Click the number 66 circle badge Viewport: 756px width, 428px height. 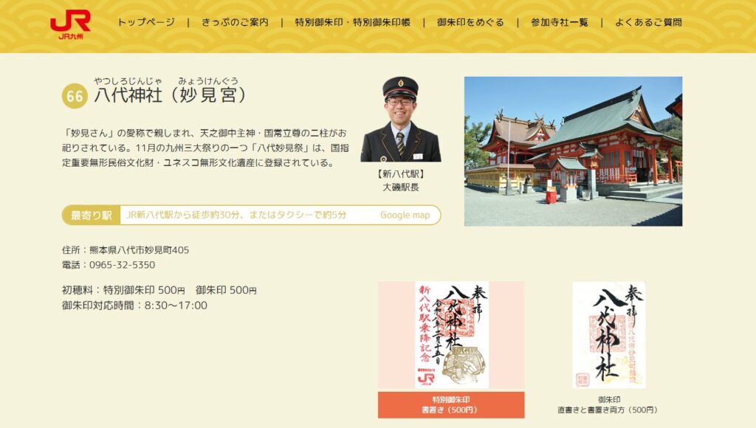(75, 96)
